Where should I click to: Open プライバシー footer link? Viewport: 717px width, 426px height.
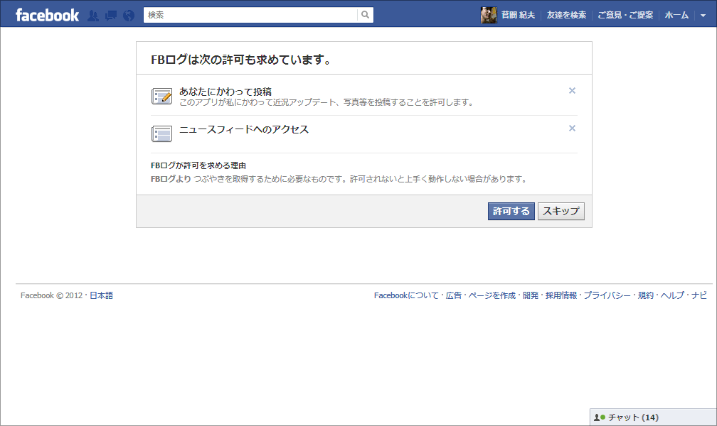tap(607, 295)
